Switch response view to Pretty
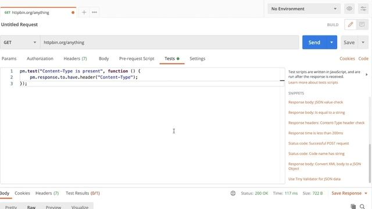Screen dimensions: 372x209 point(11,207)
